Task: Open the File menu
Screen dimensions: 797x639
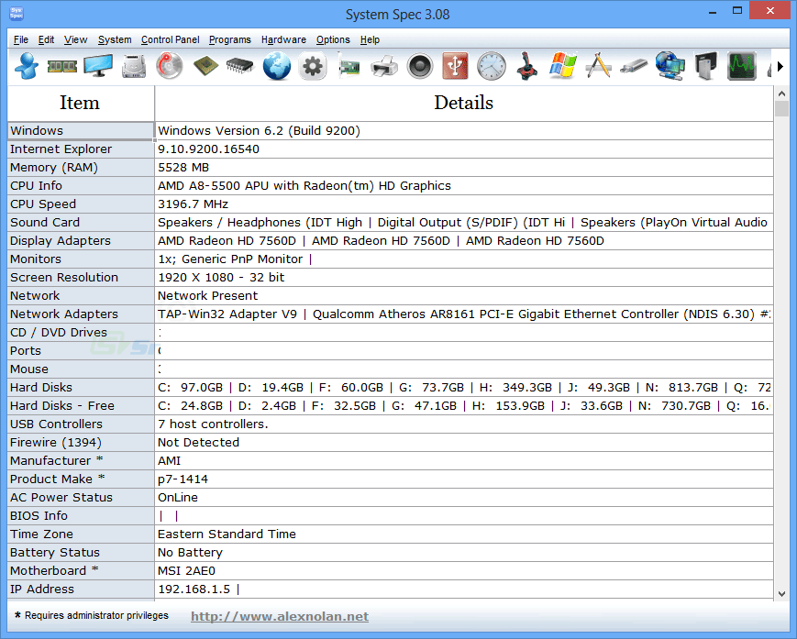Action: tap(21, 39)
